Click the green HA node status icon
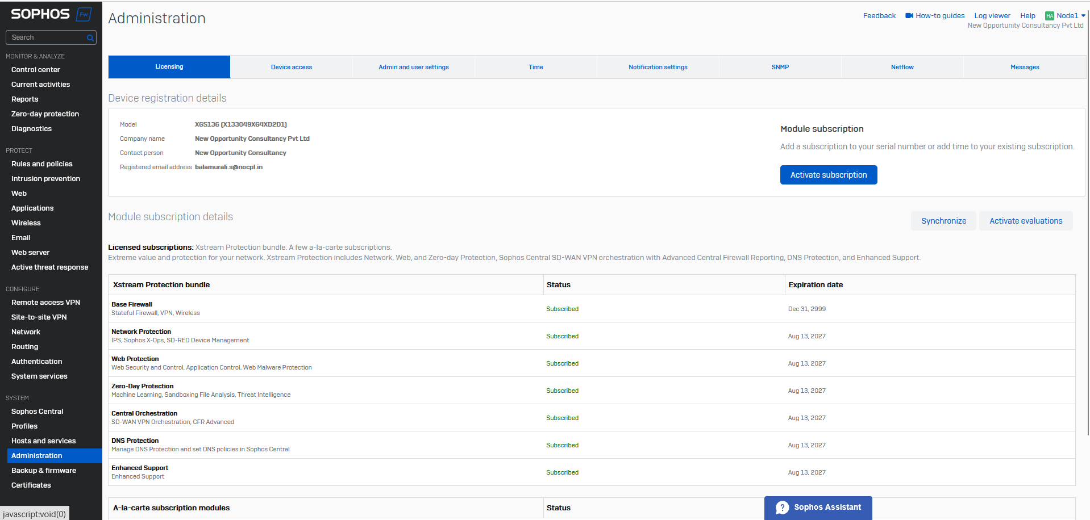The height and width of the screenshot is (520, 1090). tap(1049, 16)
